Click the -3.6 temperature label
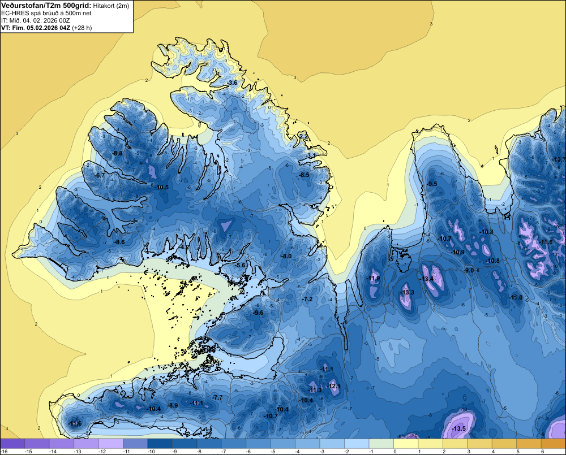The width and height of the screenshot is (566, 455). tap(232, 83)
